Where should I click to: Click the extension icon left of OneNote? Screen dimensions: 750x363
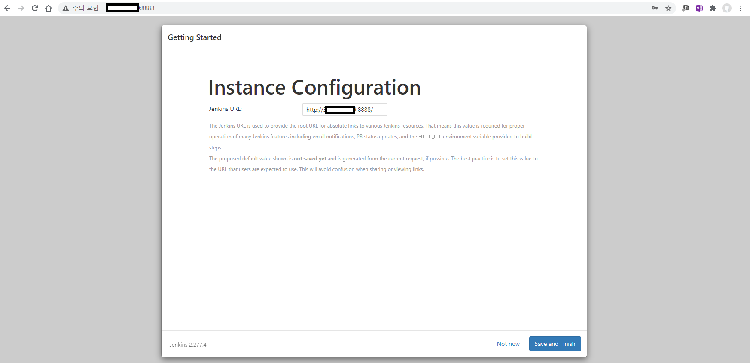[x=686, y=8]
